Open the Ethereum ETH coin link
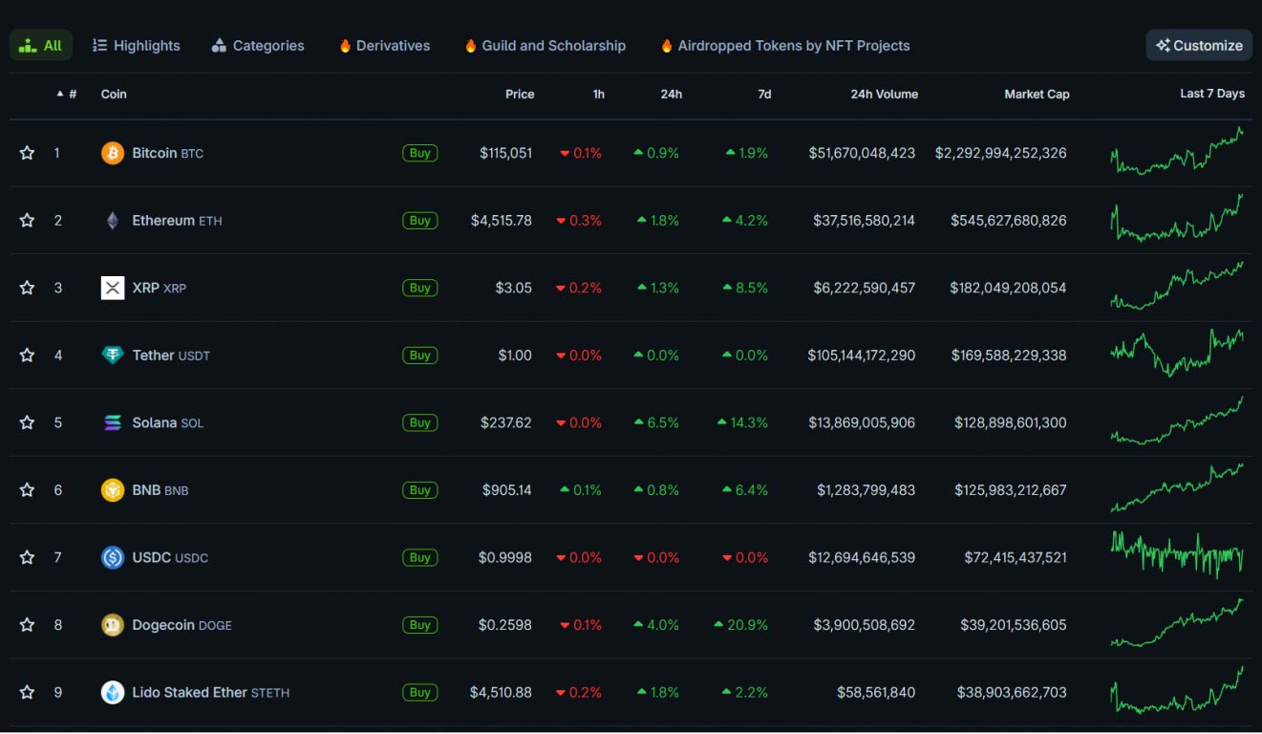This screenshot has width=1262, height=734. tap(177, 221)
